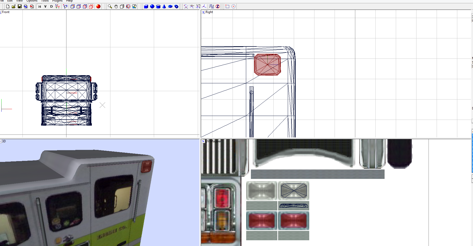
Task: Add a cone primitive
Action: (x=164, y=7)
